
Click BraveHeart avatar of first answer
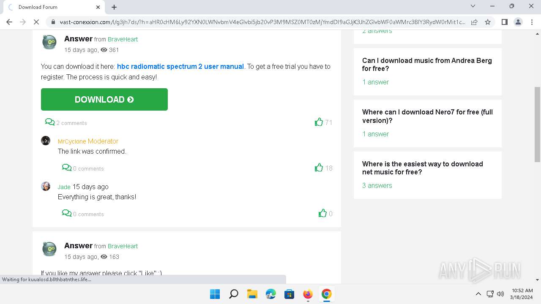click(x=49, y=42)
